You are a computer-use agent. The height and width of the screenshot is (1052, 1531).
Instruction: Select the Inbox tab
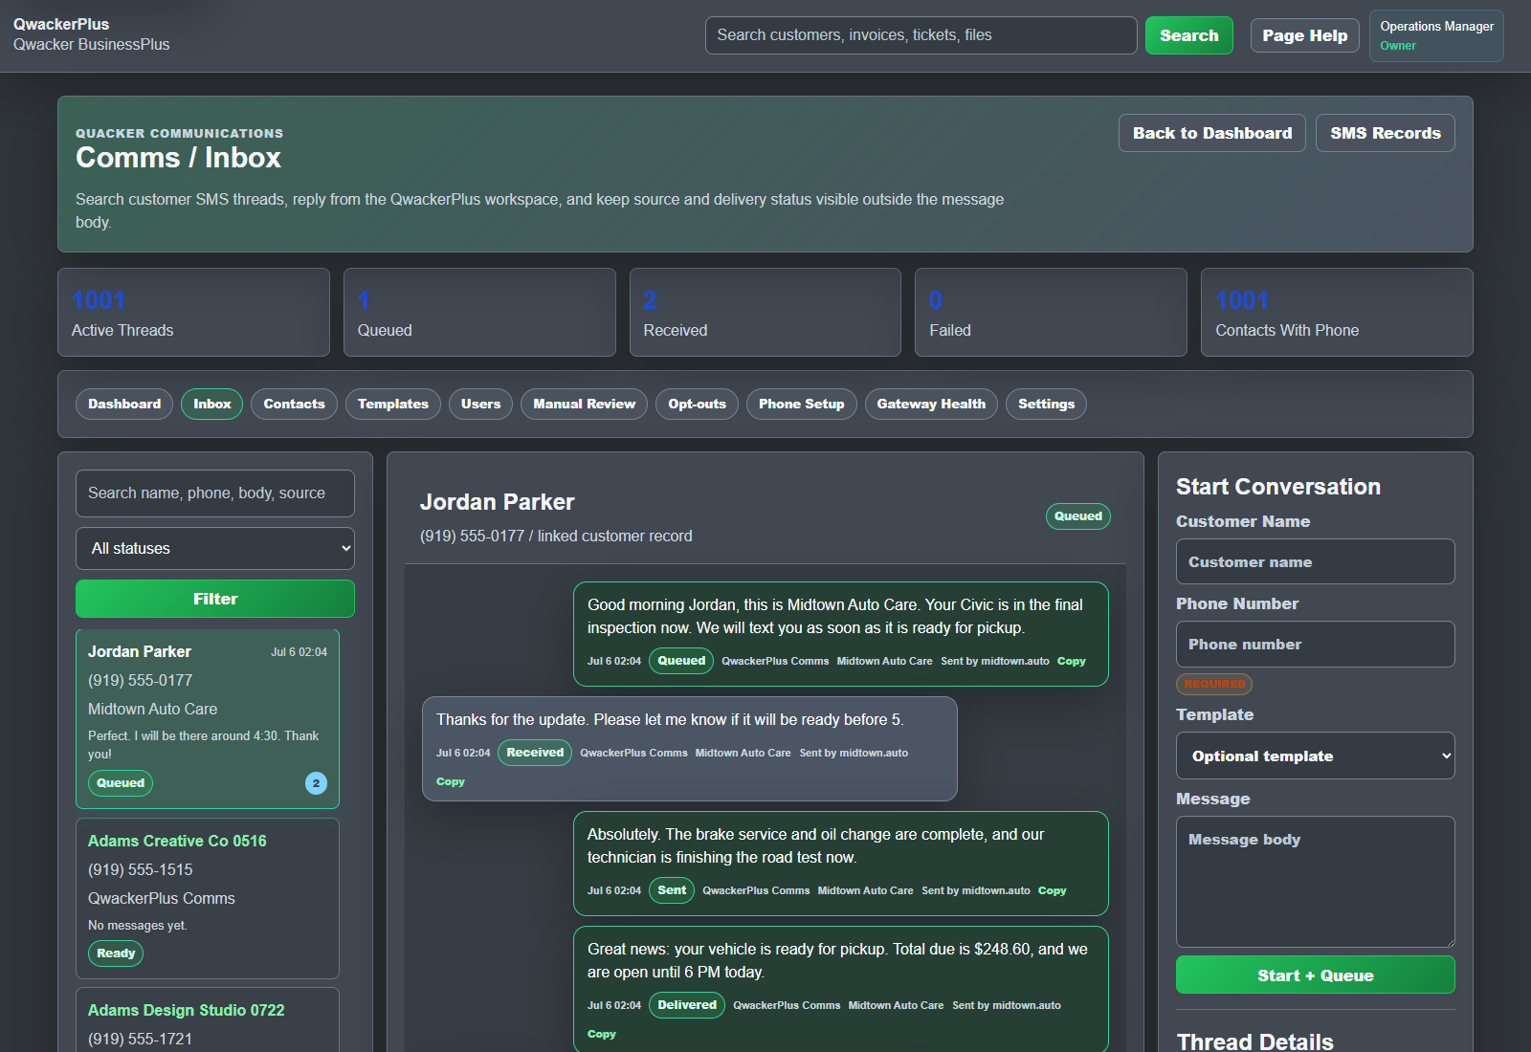point(211,404)
